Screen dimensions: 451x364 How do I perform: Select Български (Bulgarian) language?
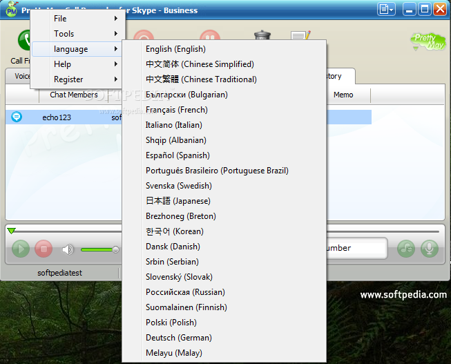point(224,95)
